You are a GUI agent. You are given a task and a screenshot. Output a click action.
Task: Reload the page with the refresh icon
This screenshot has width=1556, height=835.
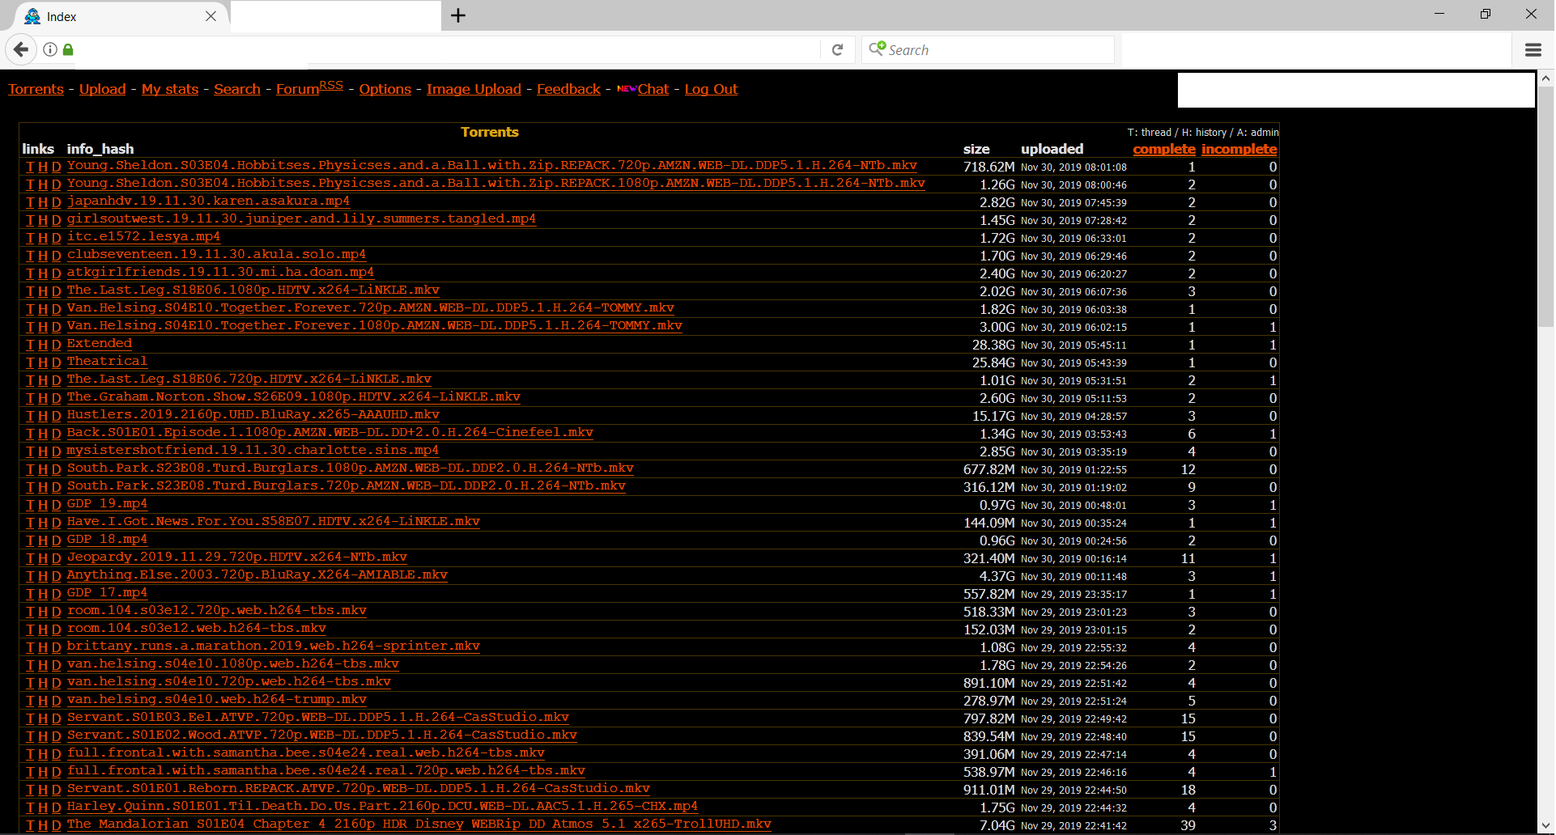point(838,50)
